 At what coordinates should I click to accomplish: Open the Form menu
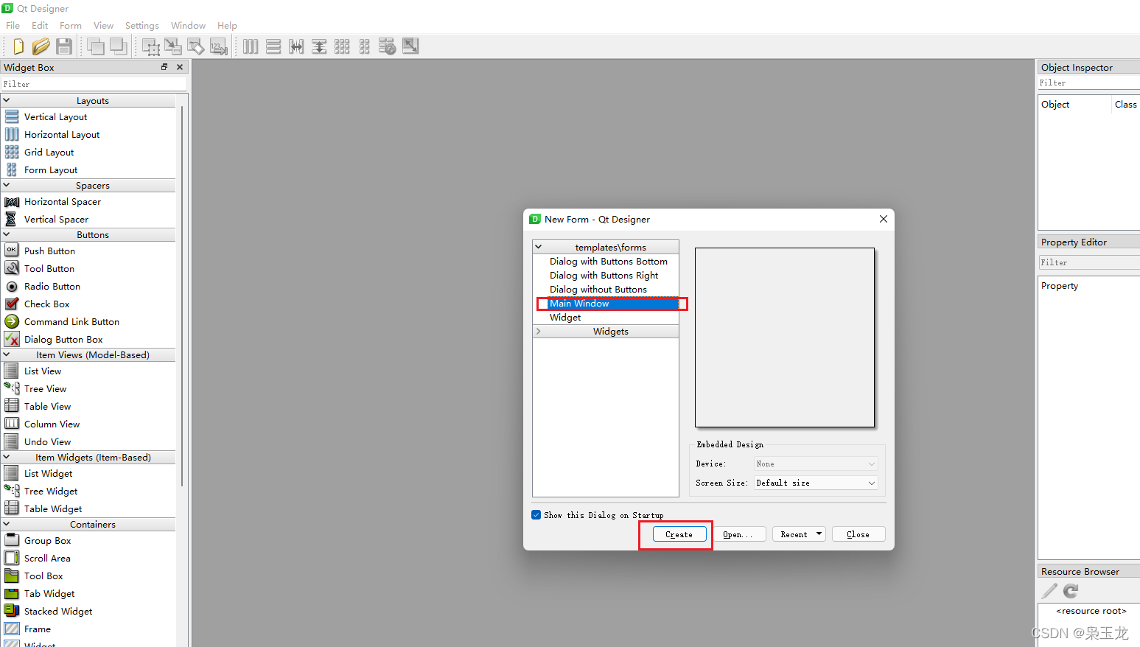tap(71, 26)
